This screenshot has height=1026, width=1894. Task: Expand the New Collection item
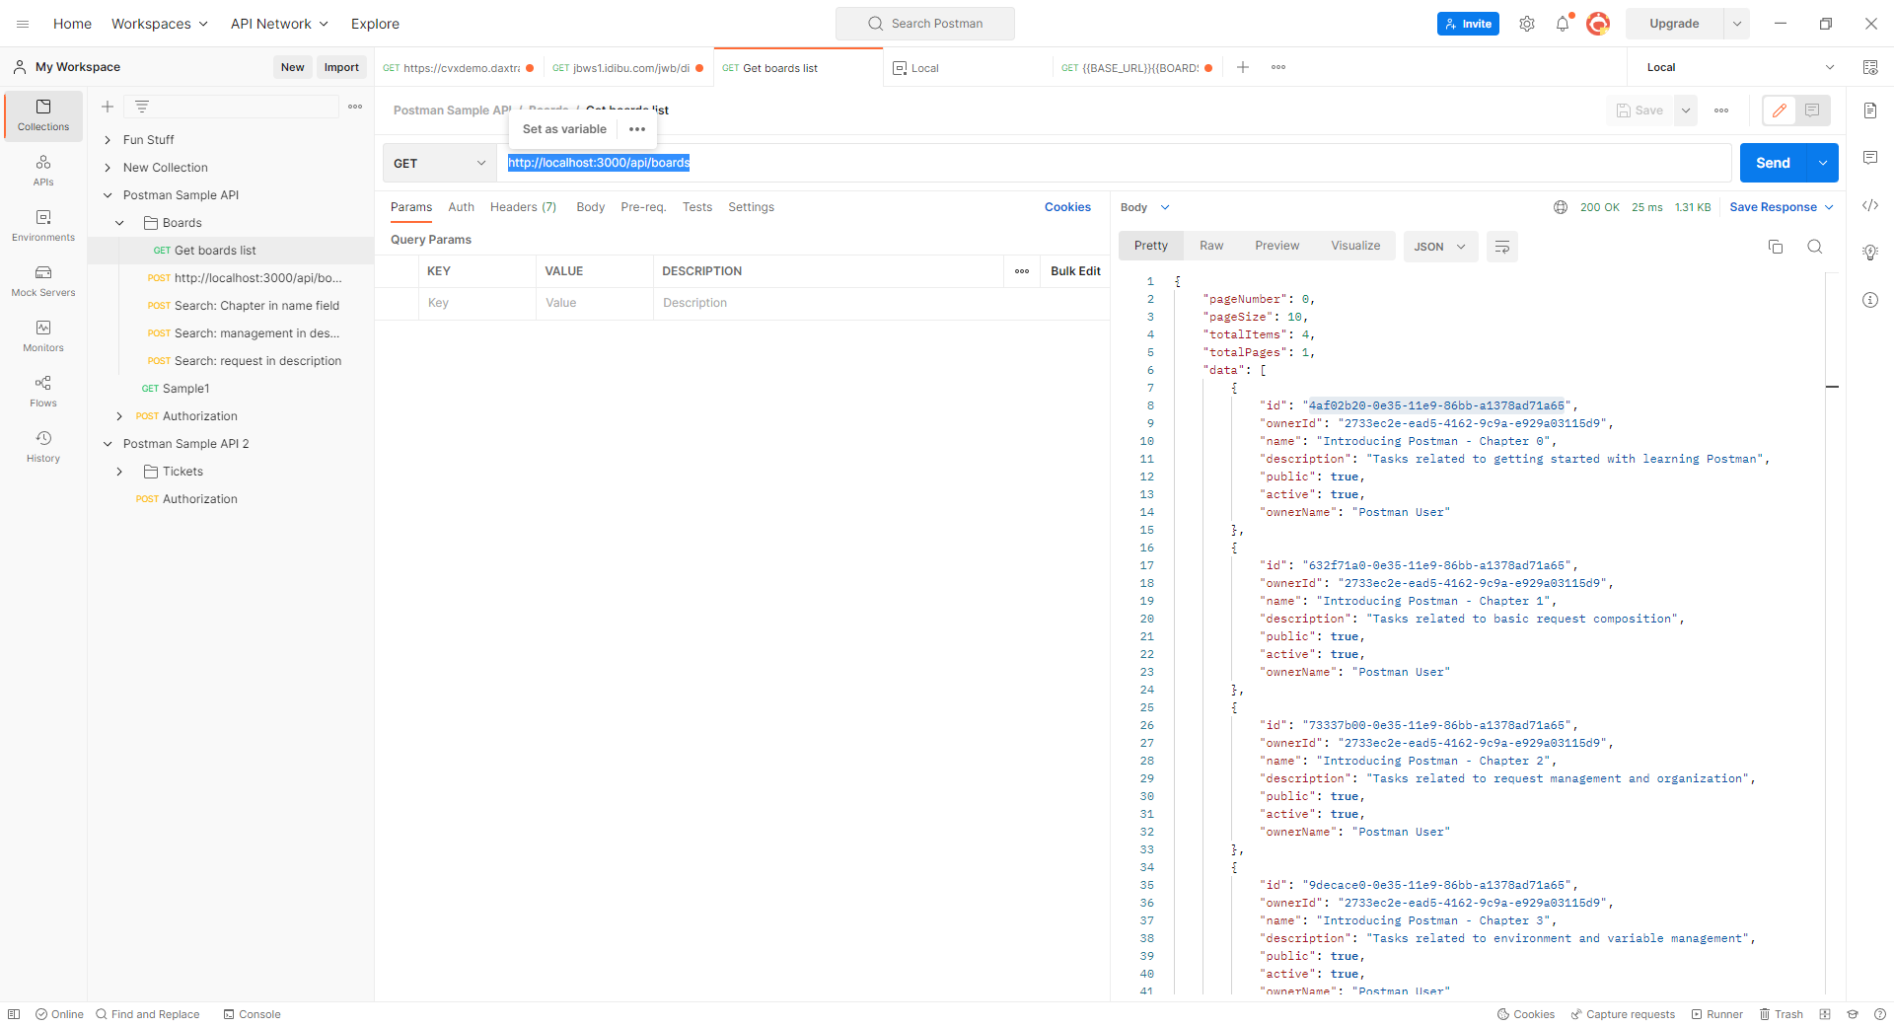click(108, 168)
